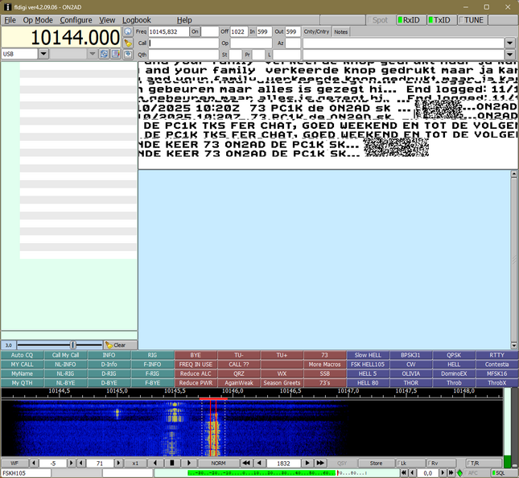The height and width of the screenshot is (478, 519).
Task: Click the clear log fields brush icon
Action: pyautogui.click(x=128, y=43)
